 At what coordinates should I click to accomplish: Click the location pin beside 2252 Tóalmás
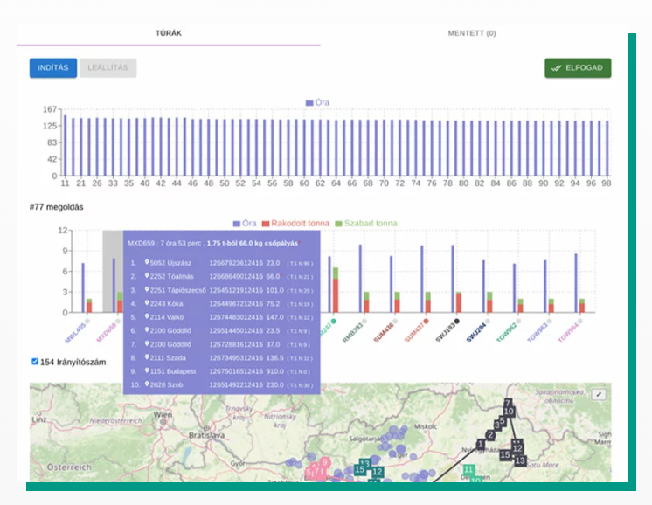coord(147,275)
